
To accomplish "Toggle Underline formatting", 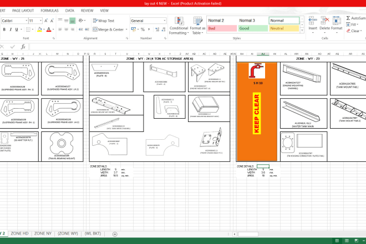I will pos(16,29).
